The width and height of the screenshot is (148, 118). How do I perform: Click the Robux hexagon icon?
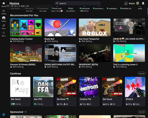pyautogui.click(x=138, y=3)
